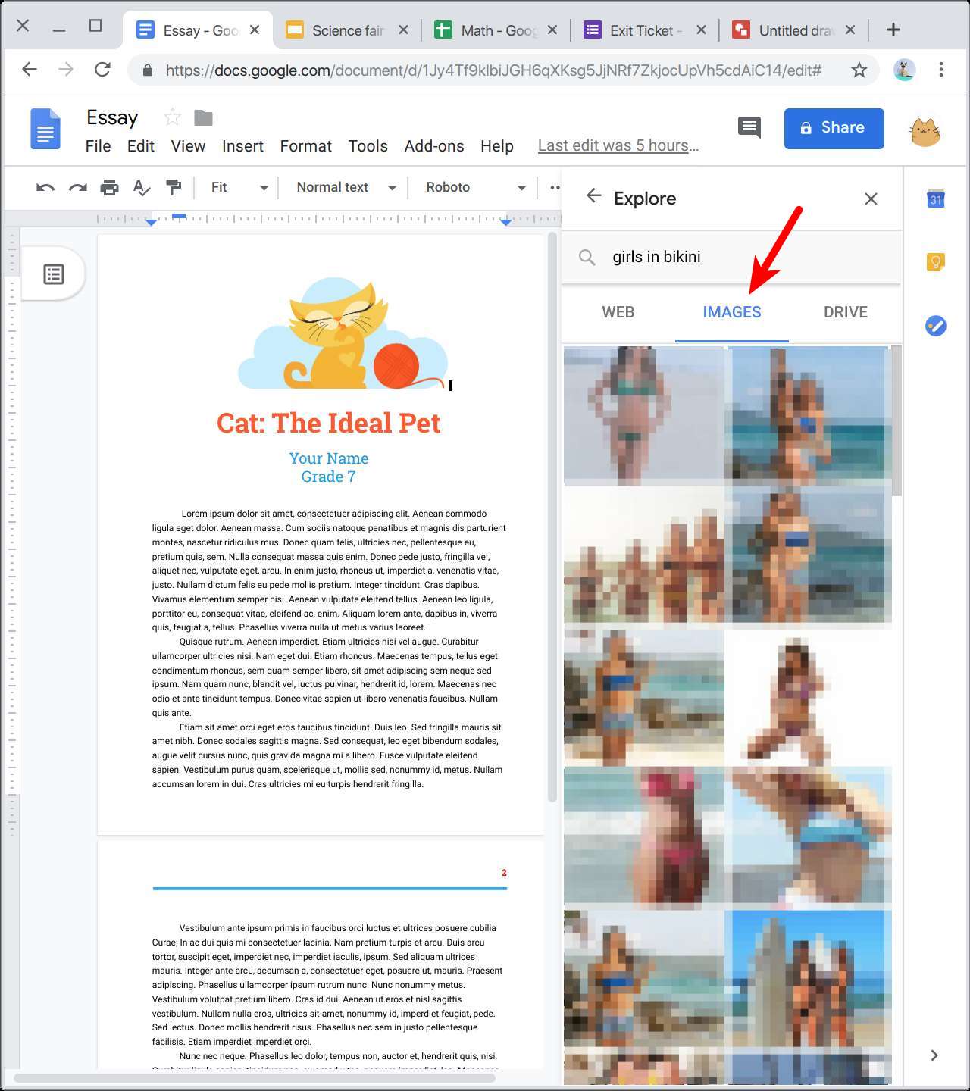Show the document outline
Screen dimensions: 970x1091
tap(54, 274)
